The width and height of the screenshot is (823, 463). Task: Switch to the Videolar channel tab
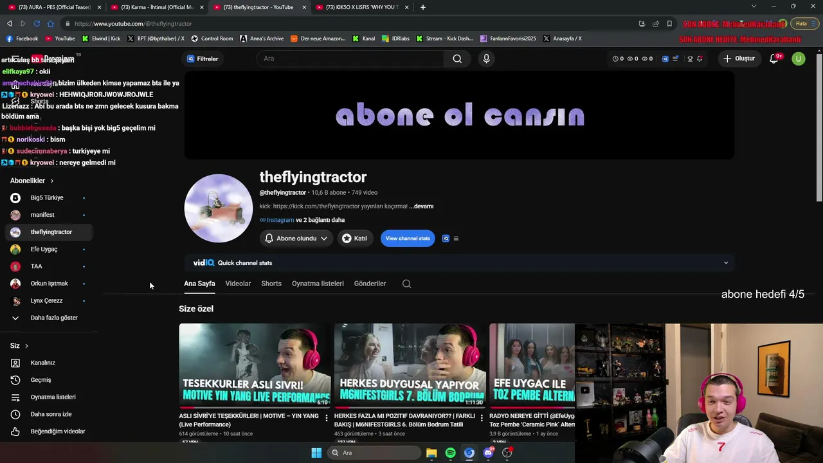point(238,284)
